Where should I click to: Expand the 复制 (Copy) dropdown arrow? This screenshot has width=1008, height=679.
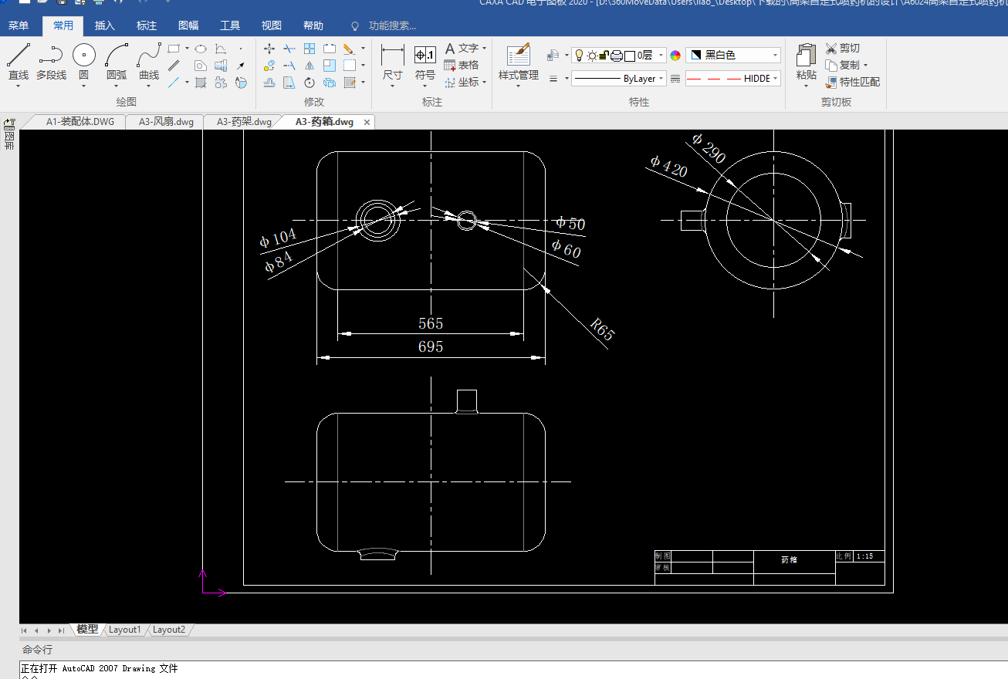point(865,66)
